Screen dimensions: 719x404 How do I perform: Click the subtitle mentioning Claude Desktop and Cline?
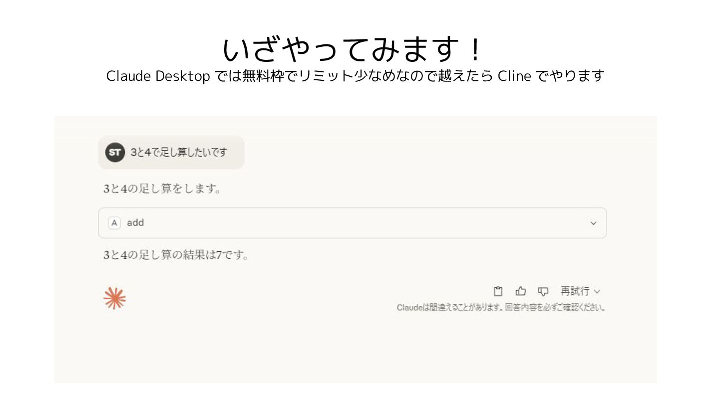[356, 76]
